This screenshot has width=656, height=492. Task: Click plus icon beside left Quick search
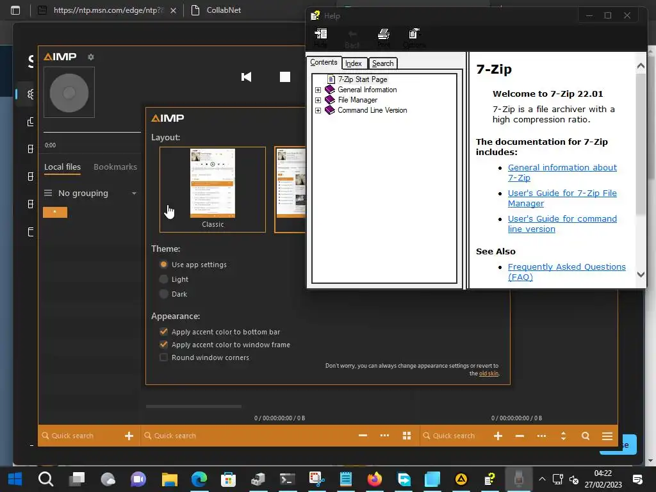click(x=129, y=436)
